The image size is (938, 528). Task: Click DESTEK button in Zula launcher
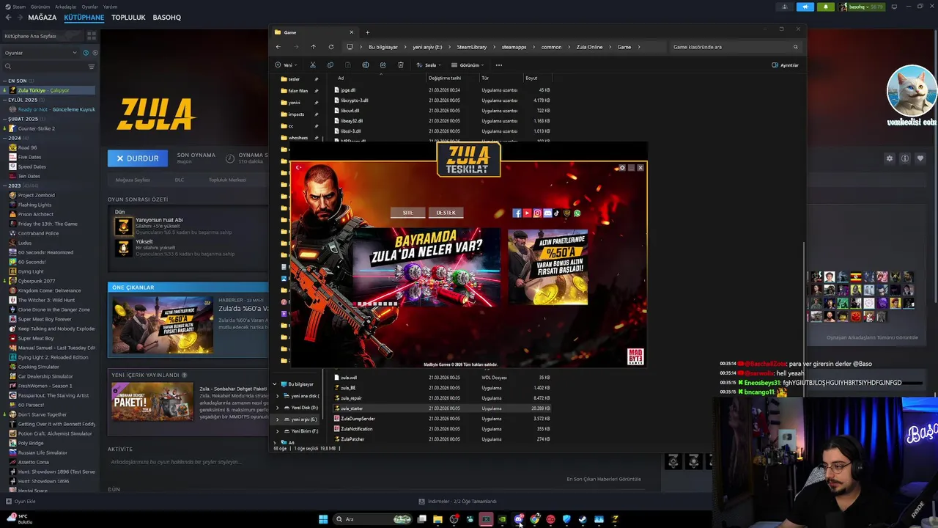tap(446, 213)
